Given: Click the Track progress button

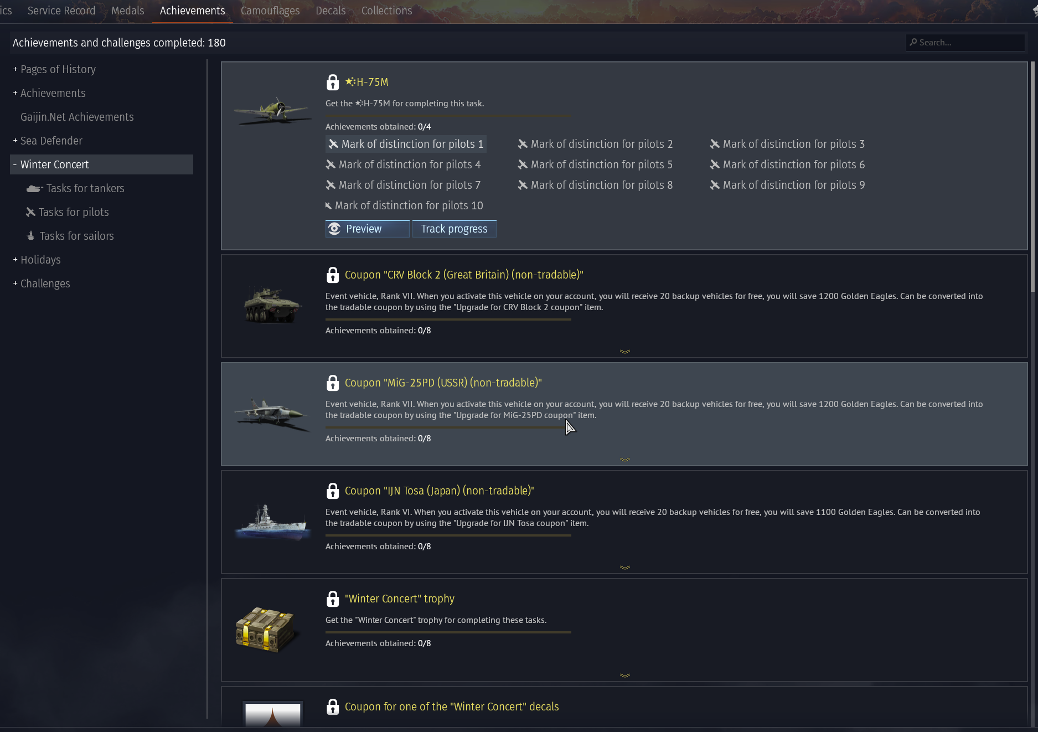Looking at the screenshot, I should tap(455, 229).
